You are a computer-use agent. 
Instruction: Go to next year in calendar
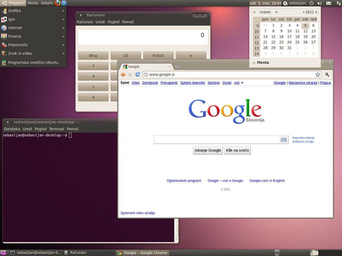317,12
